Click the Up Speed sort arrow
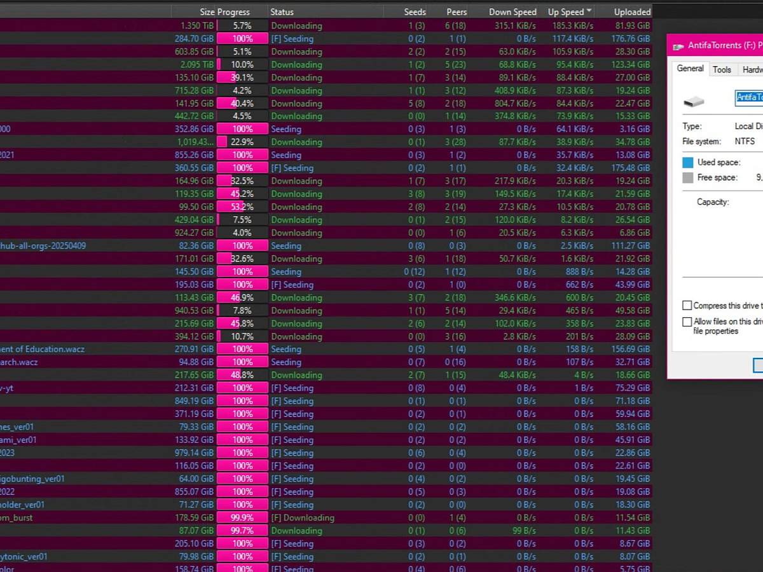The height and width of the screenshot is (572, 763). pos(589,11)
